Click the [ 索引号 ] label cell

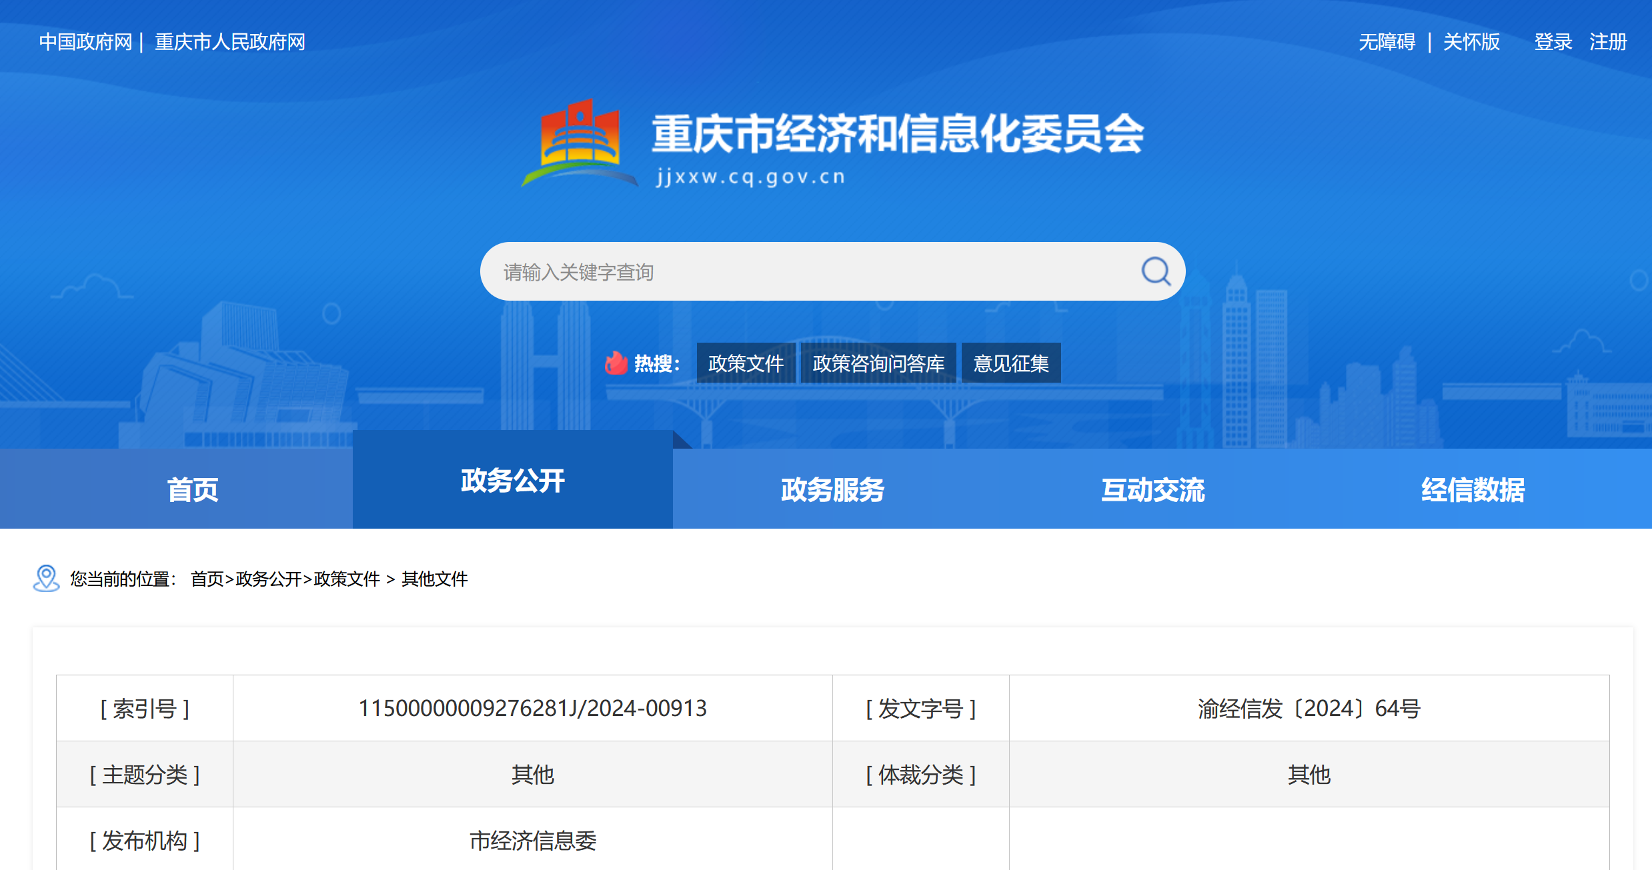tap(145, 708)
